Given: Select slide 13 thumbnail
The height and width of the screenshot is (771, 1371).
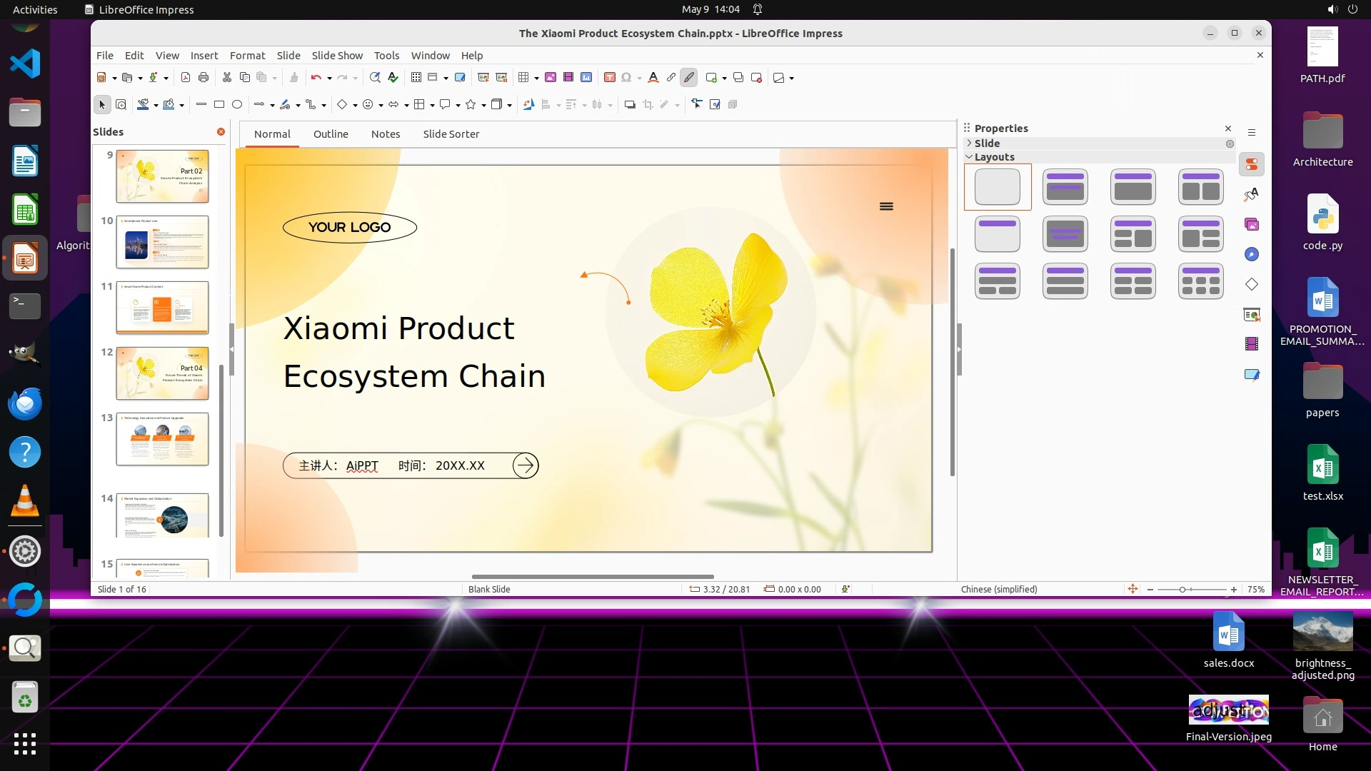Looking at the screenshot, I should pos(162,439).
